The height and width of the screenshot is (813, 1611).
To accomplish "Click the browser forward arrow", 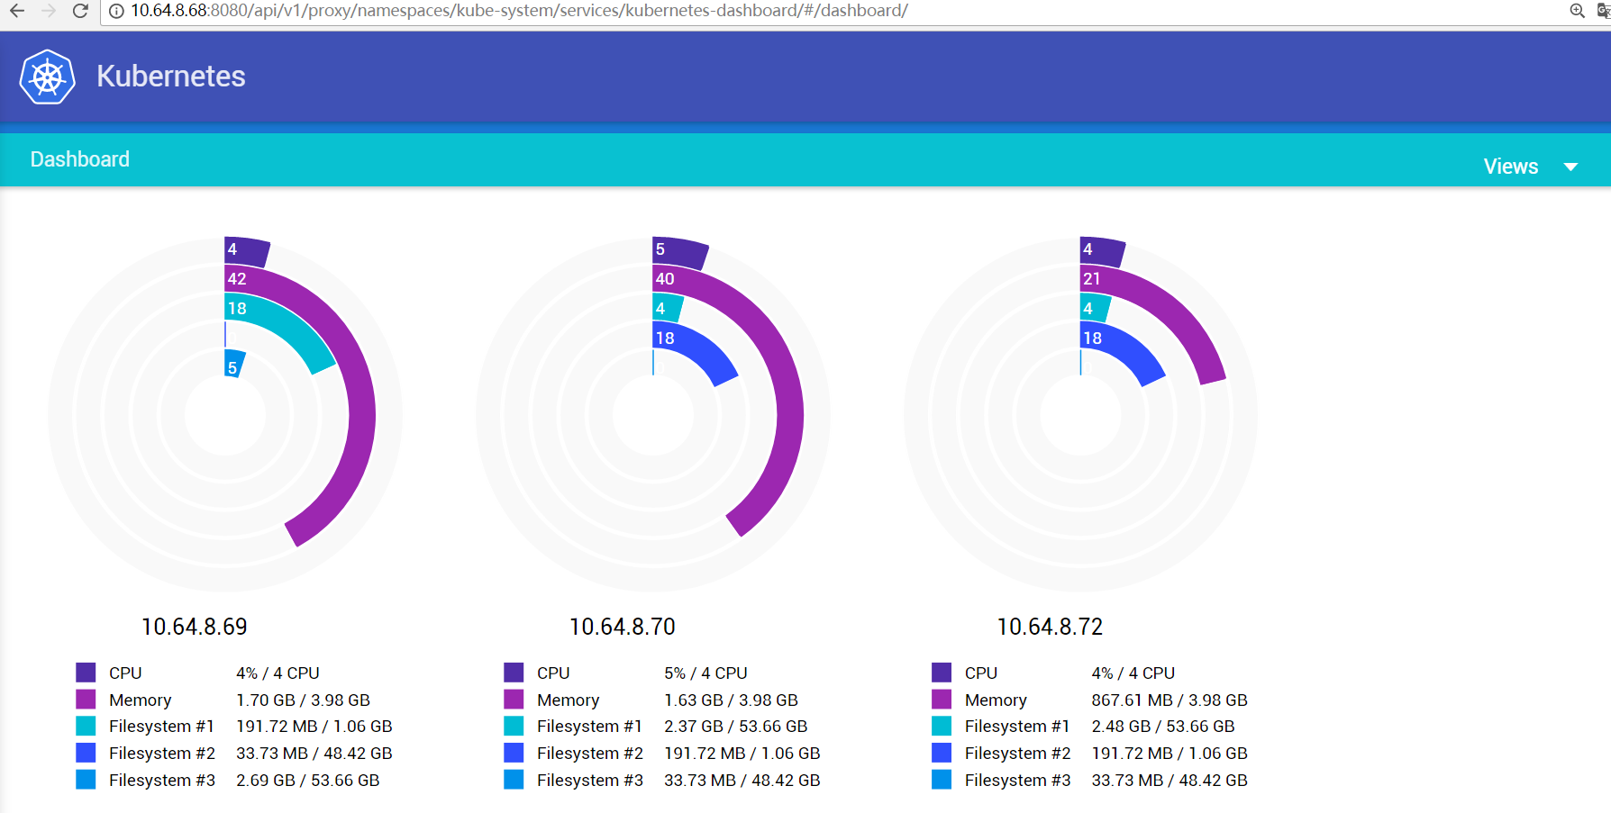I will (x=49, y=11).
